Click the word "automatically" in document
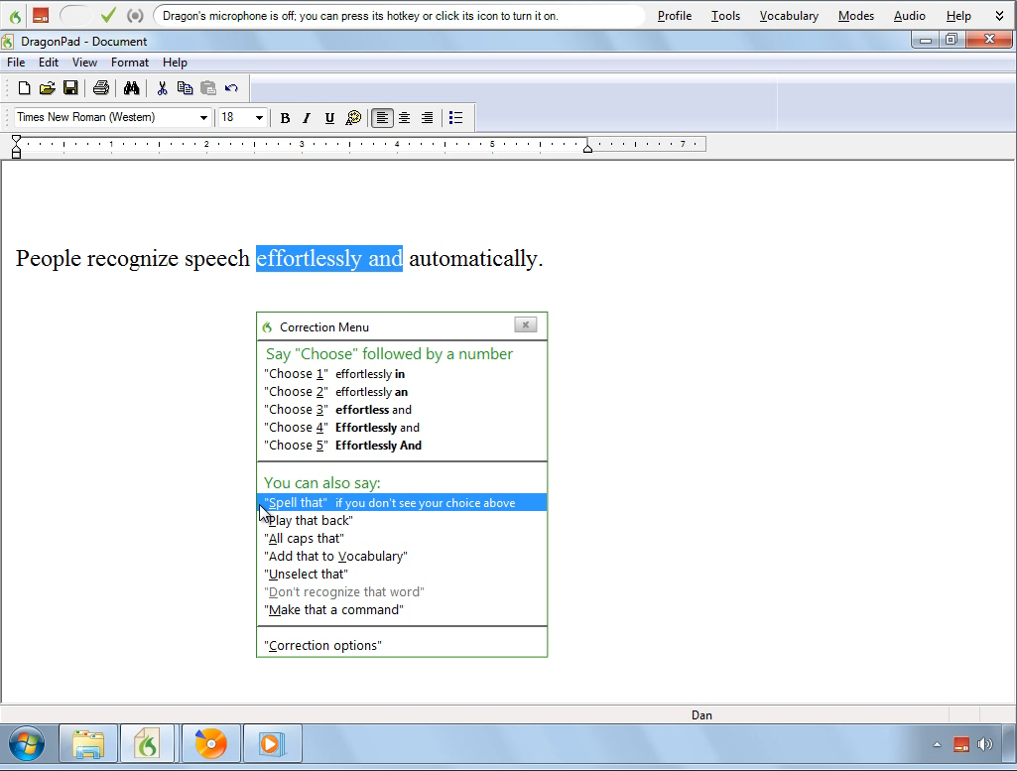The width and height of the screenshot is (1017, 771). (x=473, y=259)
